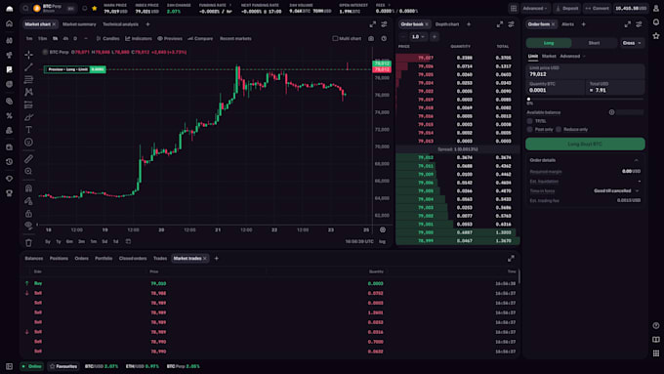Open the chart axis settings gear
This screenshot has height=374, width=664.
click(x=383, y=229)
